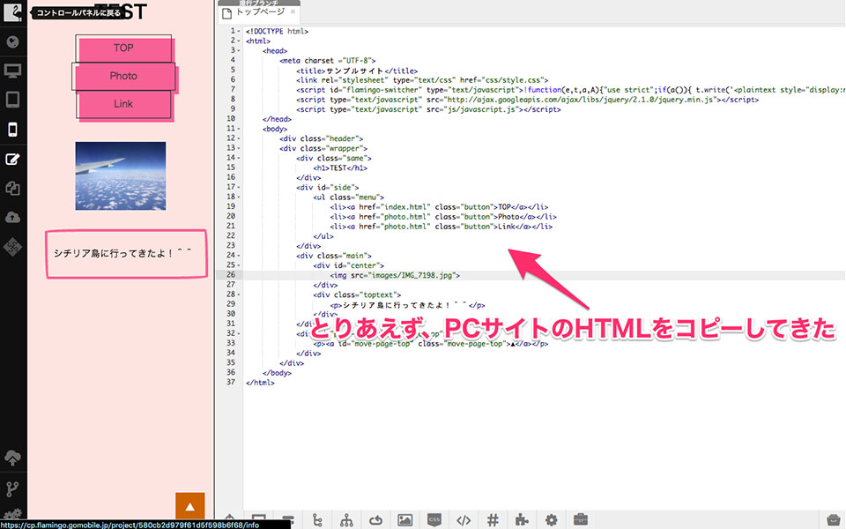The width and height of the screenshot is (846, 529).
Task: Click the コントロールパネルに戻る tooltip label
Action: tap(78, 12)
